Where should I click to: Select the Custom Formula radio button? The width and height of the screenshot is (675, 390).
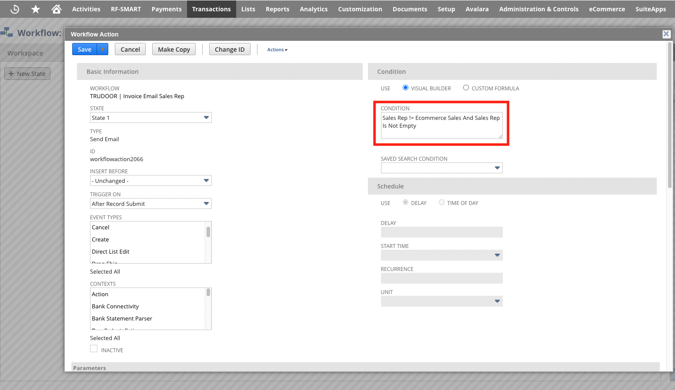tap(466, 87)
